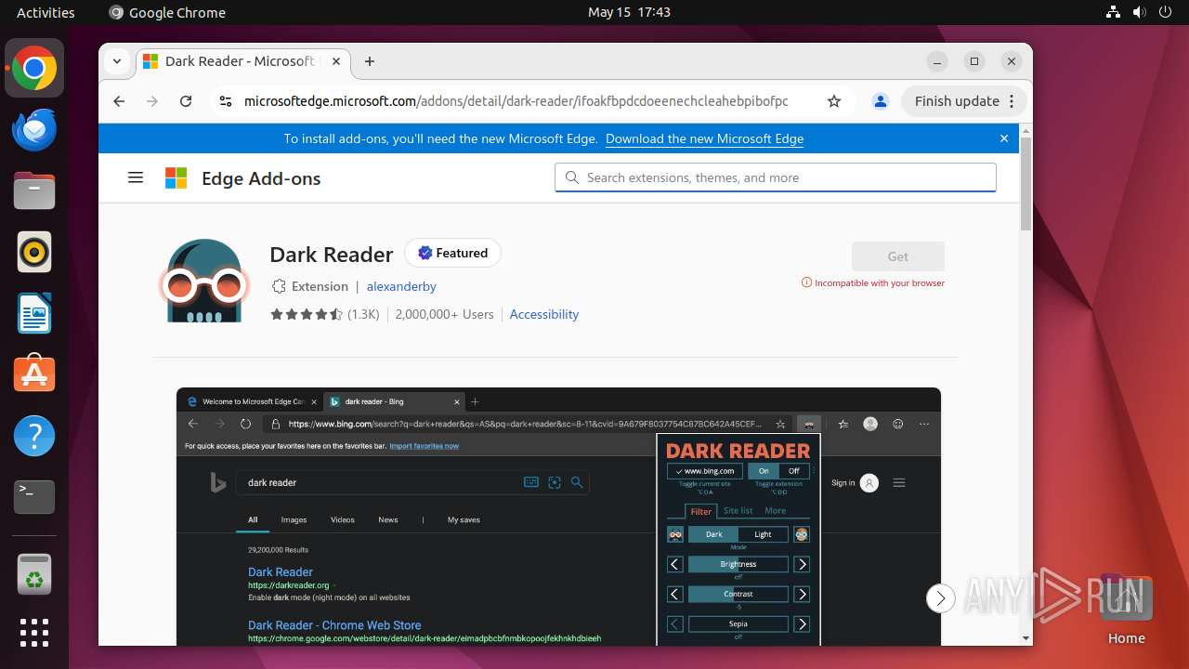This screenshot has width=1189, height=669.
Task: Click the Featured badge
Action: click(x=452, y=253)
